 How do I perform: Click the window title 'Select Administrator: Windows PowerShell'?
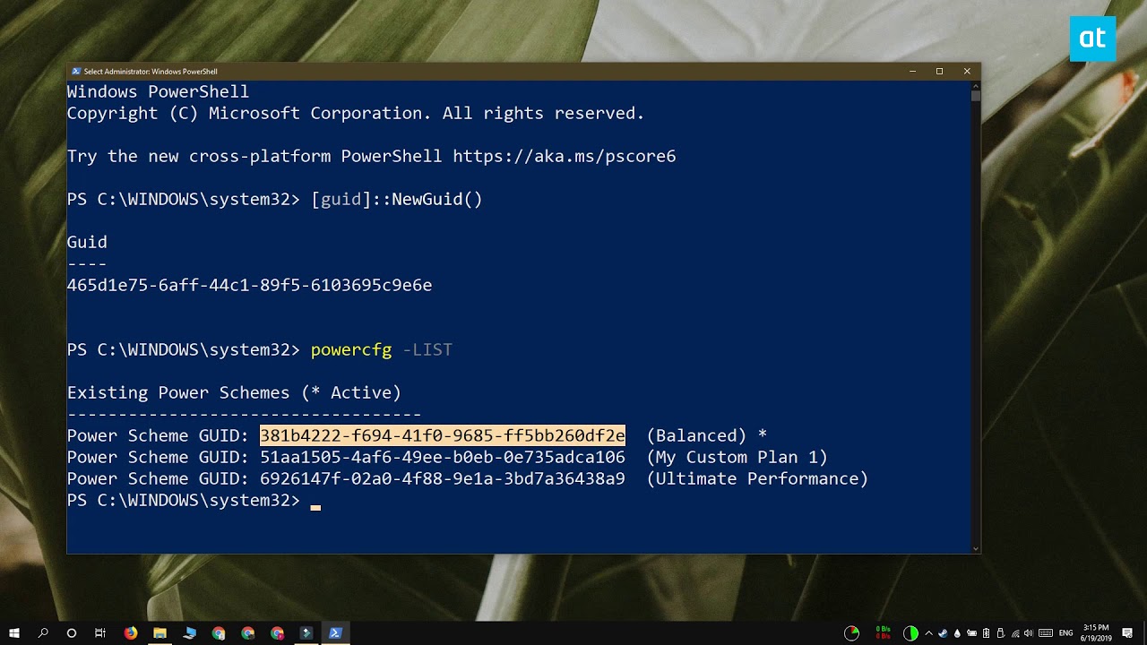pos(151,72)
